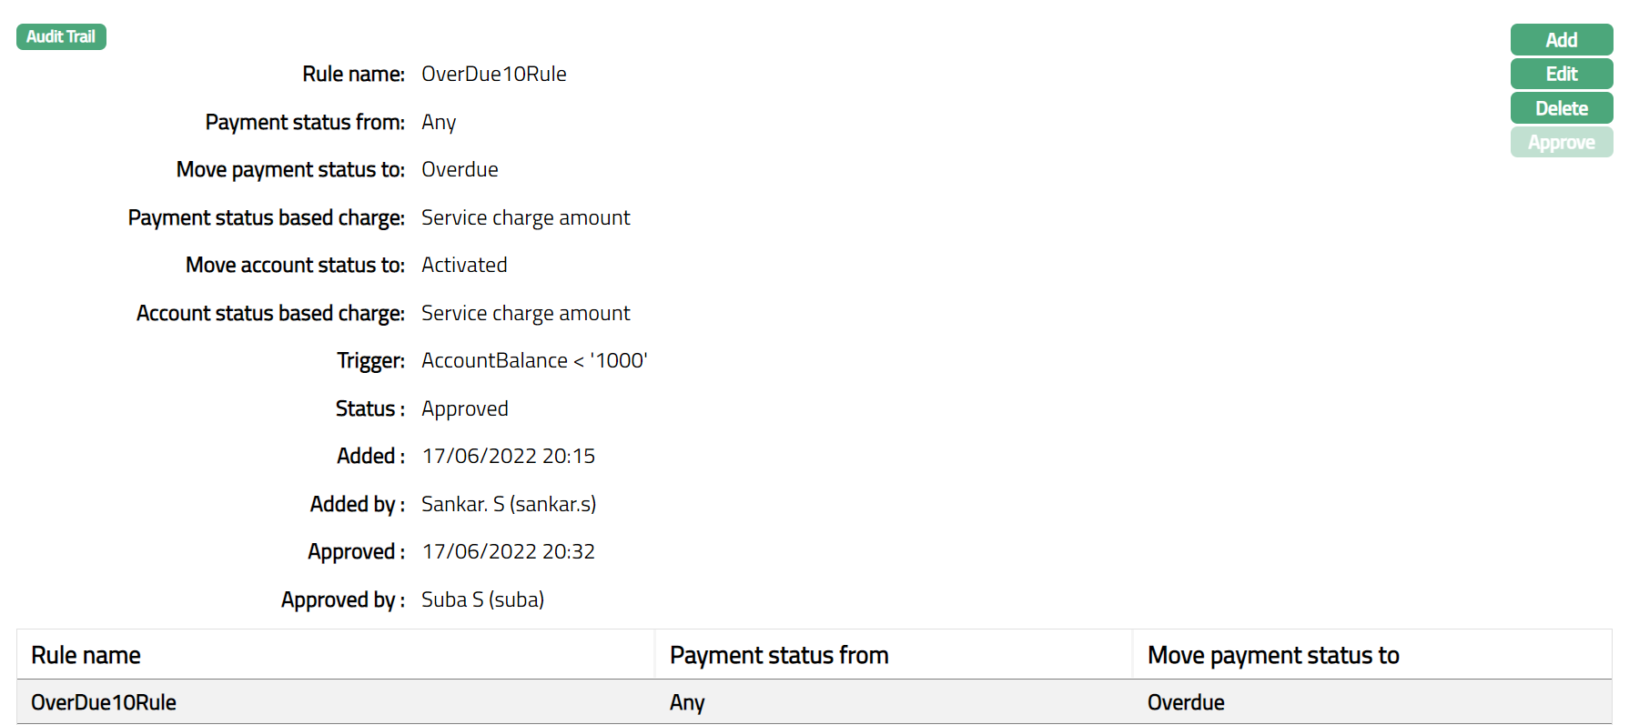Viewport: 1639px width, 725px height.
Task: Click the Overdue cell in the table row
Action: 1185,702
